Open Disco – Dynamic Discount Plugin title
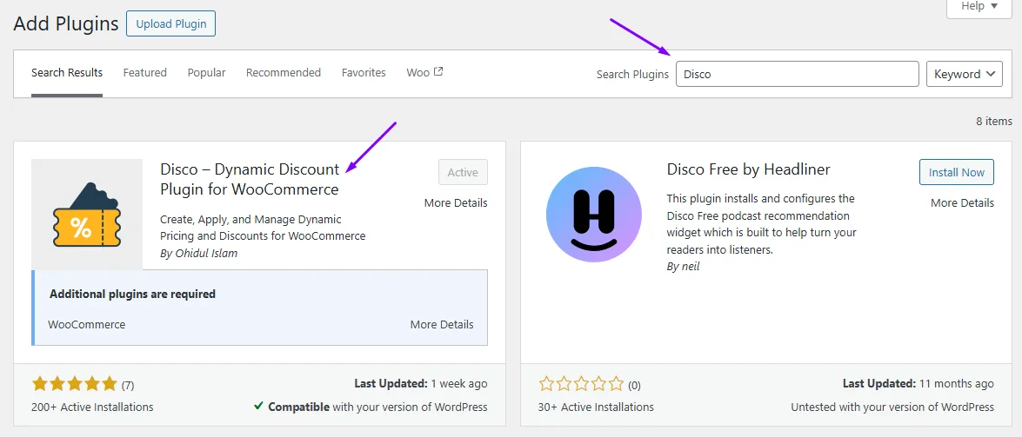Screen dimensions: 1022x437 [x=250, y=179]
